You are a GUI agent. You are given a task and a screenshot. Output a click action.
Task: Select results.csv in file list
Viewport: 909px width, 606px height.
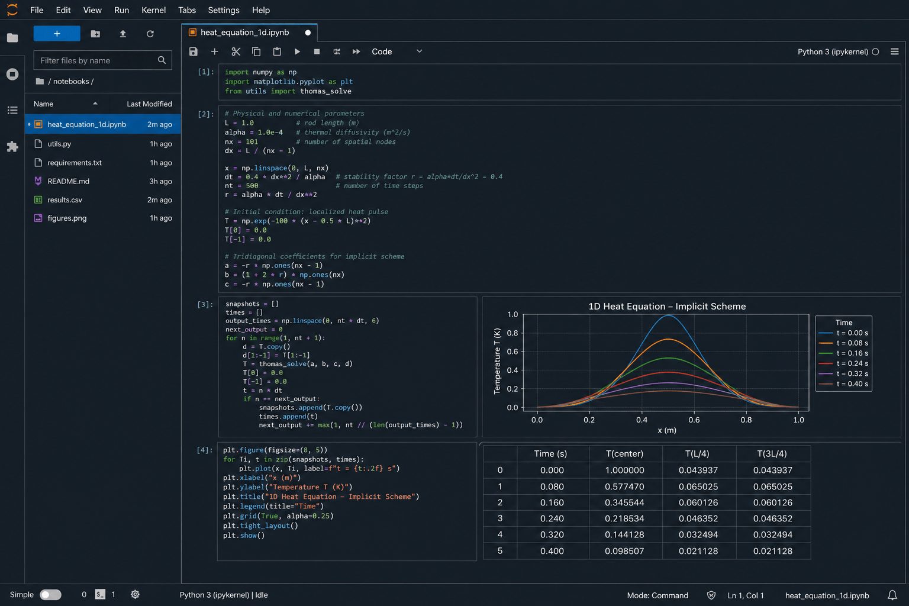point(103,200)
